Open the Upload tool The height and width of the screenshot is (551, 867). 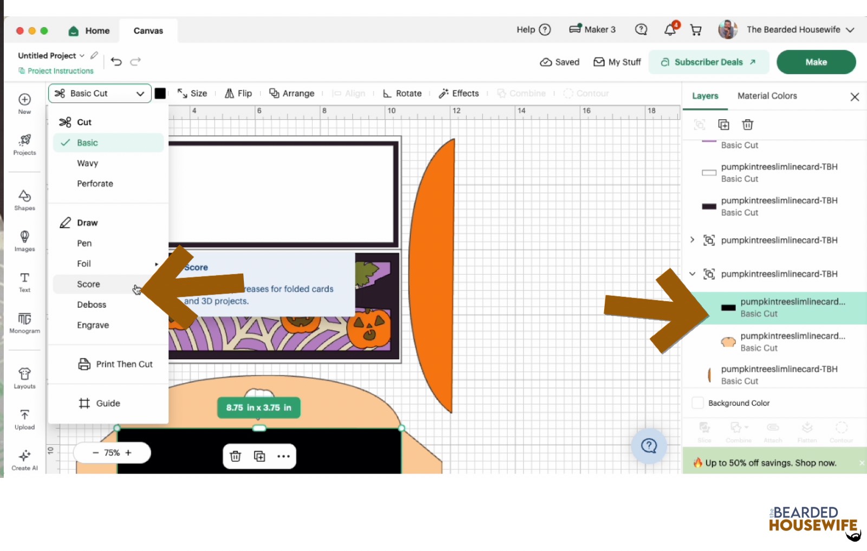point(24,419)
